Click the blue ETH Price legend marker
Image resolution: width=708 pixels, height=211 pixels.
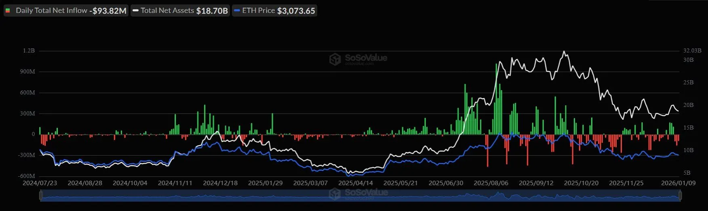[x=237, y=11]
